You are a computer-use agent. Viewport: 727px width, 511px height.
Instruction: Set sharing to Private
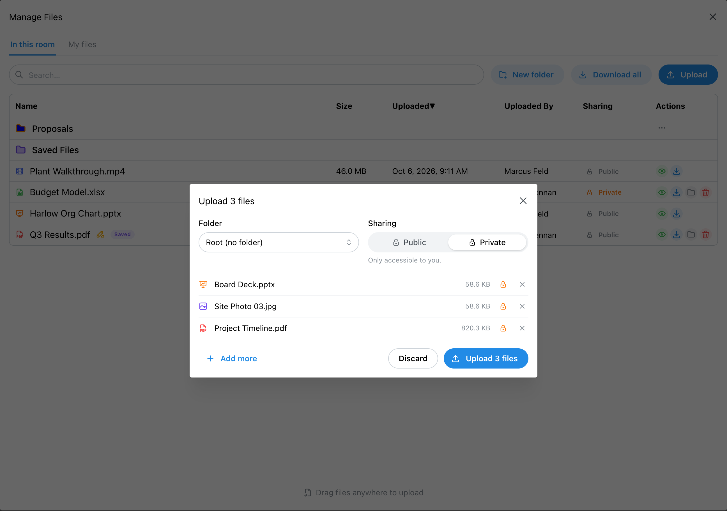tap(487, 242)
